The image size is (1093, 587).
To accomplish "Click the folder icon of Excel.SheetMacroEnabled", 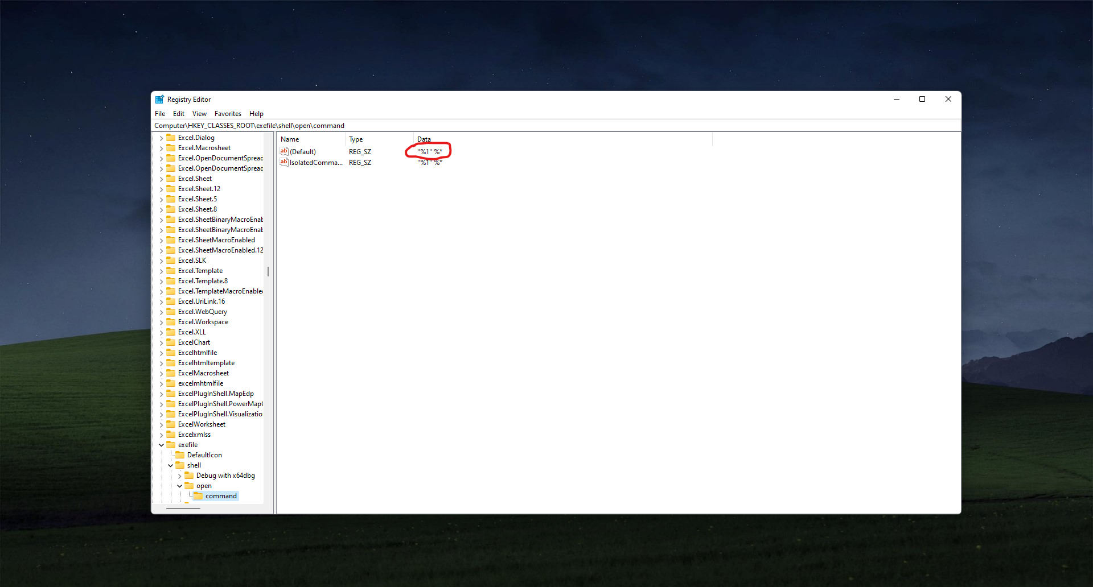I will click(x=171, y=240).
